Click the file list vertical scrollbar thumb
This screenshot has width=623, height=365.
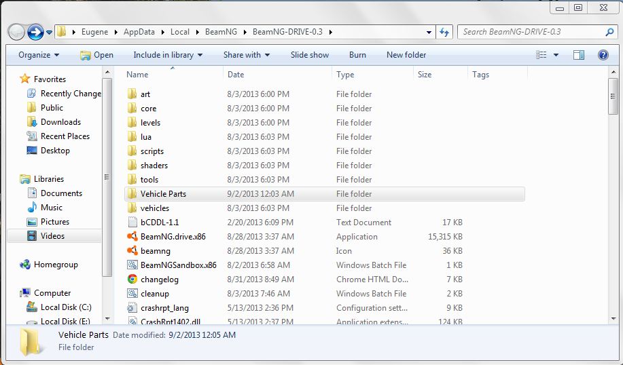[613, 96]
